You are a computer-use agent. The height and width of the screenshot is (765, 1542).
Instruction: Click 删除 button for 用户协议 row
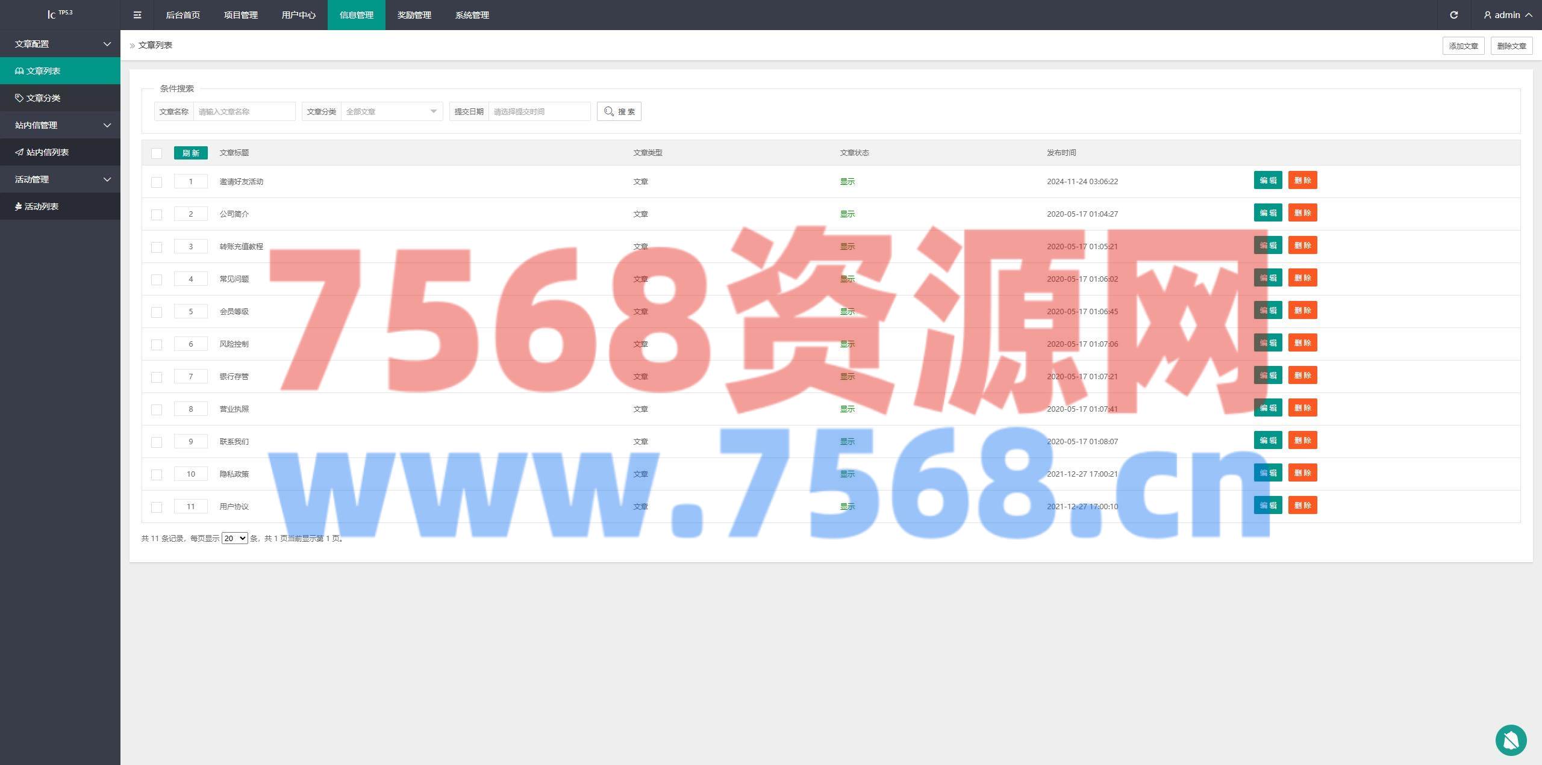click(1302, 506)
